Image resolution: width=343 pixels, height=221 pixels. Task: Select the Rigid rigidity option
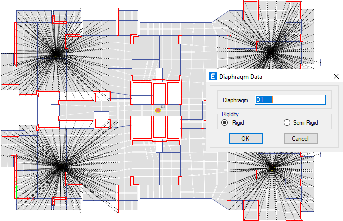225,123
